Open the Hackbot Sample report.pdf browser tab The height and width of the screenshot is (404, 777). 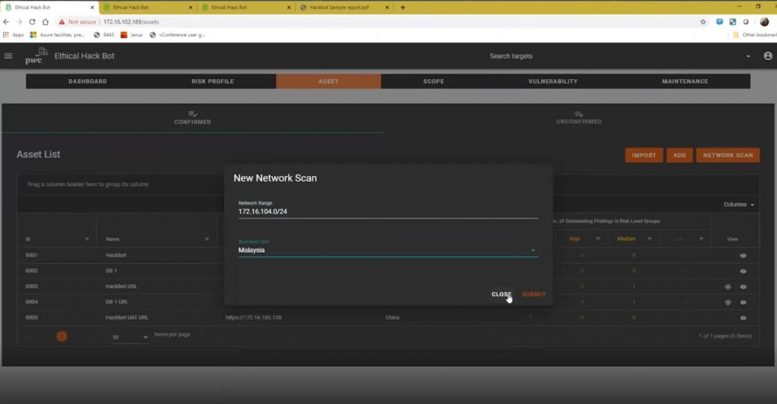(x=341, y=8)
